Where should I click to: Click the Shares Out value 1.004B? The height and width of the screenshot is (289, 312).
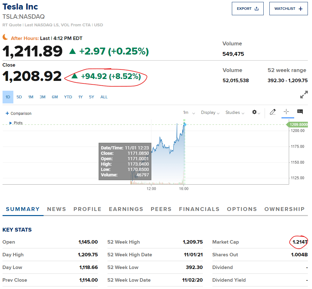pyautogui.click(x=299, y=255)
